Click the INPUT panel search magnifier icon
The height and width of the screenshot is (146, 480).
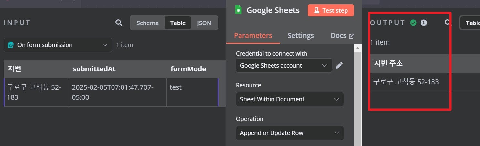pyautogui.click(x=119, y=23)
